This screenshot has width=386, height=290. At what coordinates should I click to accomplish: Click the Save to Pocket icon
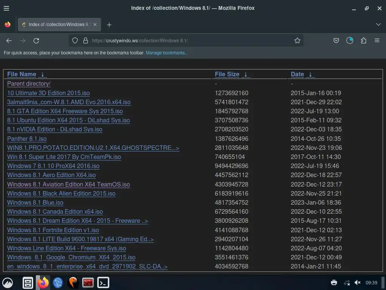tap(336, 40)
